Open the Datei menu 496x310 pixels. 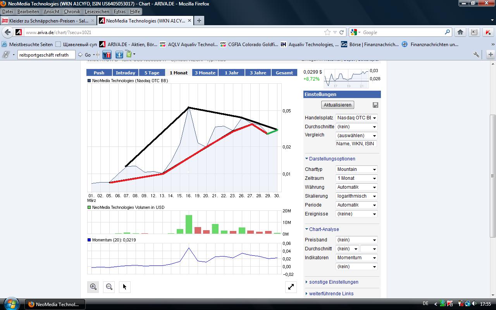tap(7, 12)
